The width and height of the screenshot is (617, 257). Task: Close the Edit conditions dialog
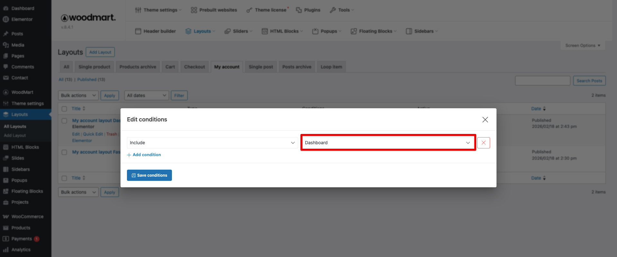pos(485,120)
